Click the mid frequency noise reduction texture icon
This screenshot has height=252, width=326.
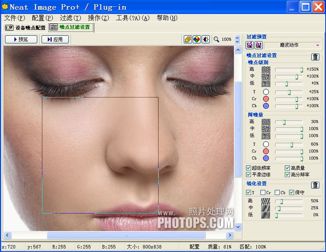click(266, 129)
